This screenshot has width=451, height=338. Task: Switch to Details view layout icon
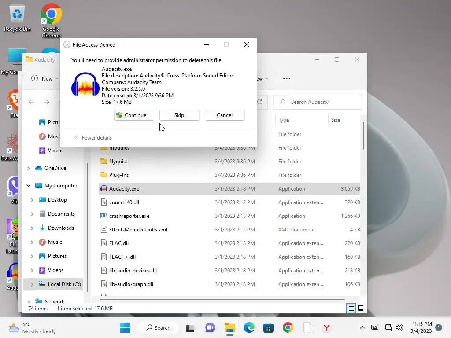pyautogui.click(x=351, y=309)
